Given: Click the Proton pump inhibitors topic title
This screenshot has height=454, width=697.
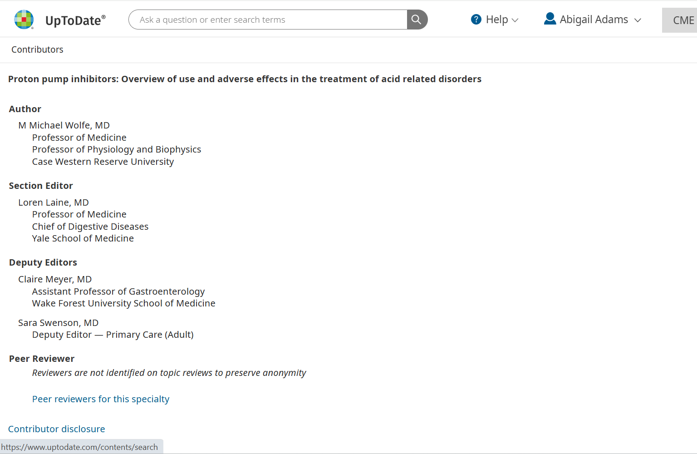Looking at the screenshot, I should [245, 79].
